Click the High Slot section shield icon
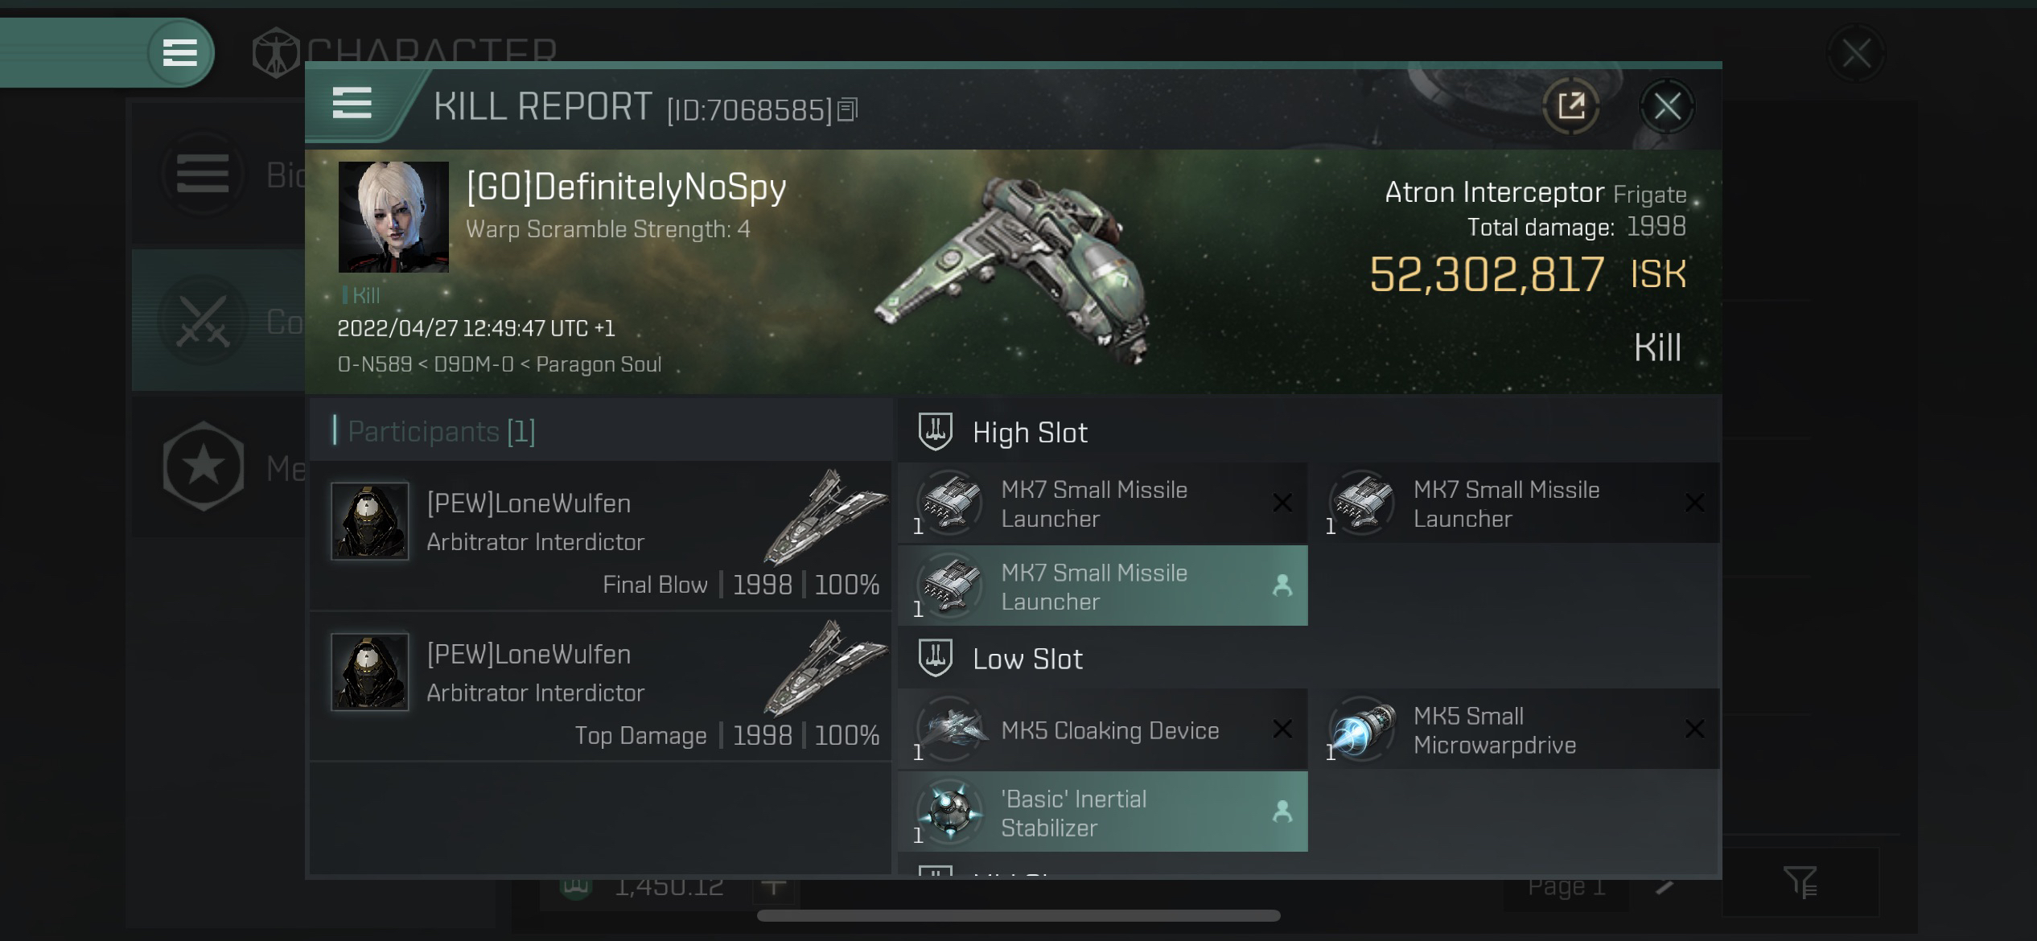Viewport: 2037px width, 941px height. coord(934,432)
